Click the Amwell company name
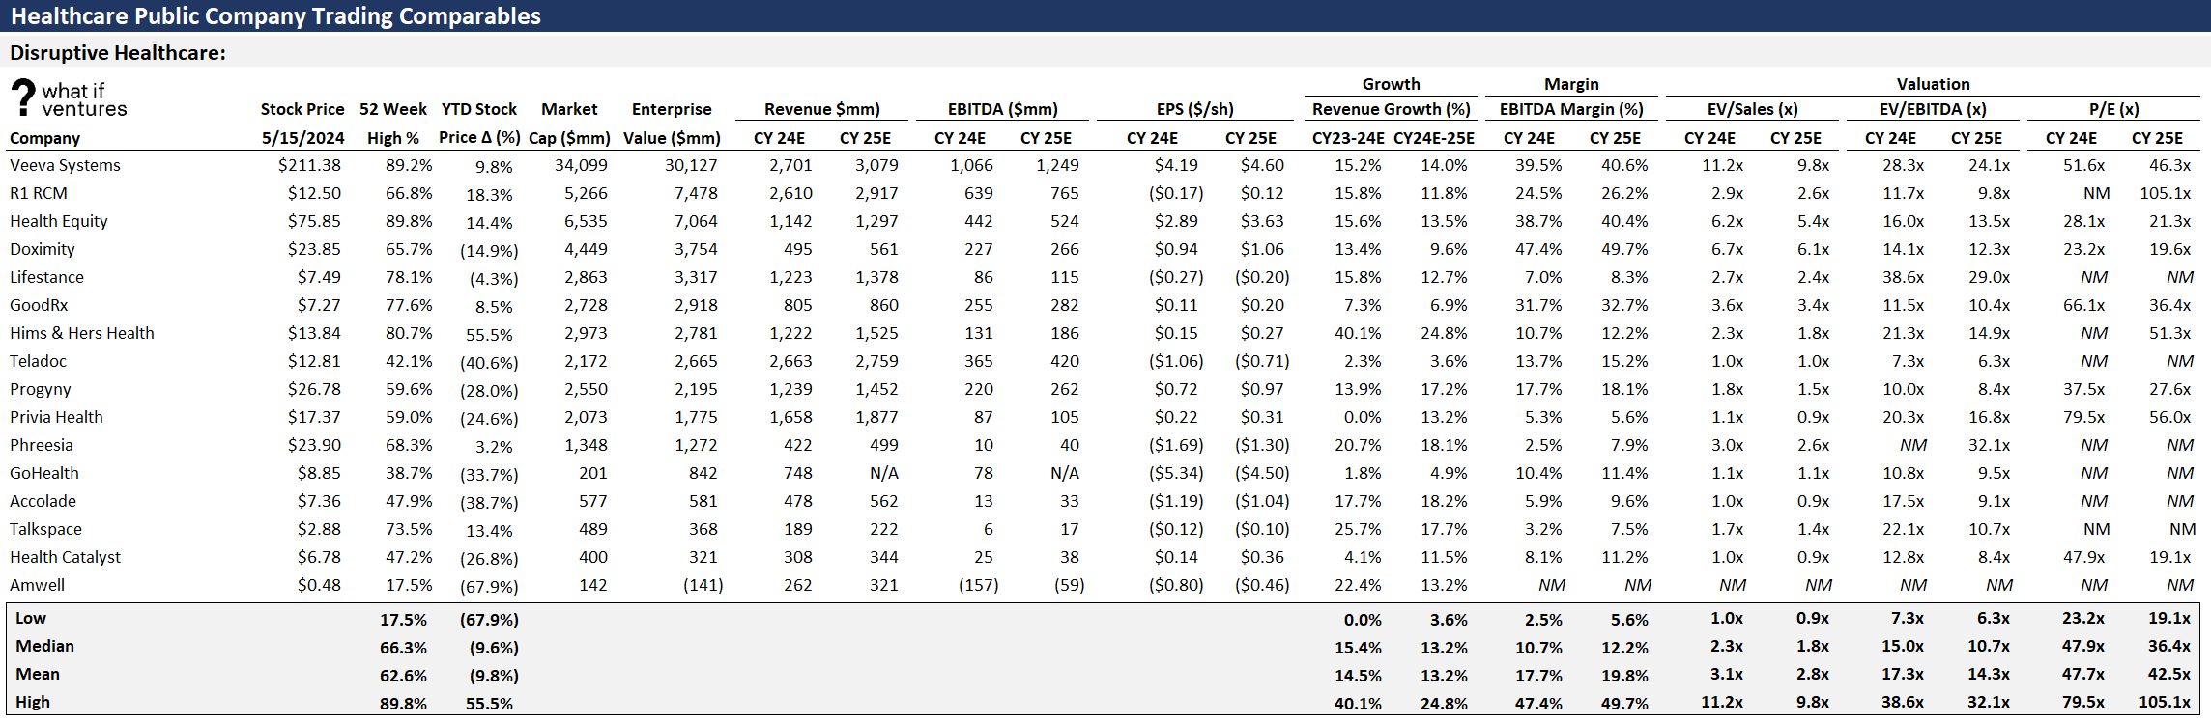This screenshot has height=723, width=2211. (37, 585)
